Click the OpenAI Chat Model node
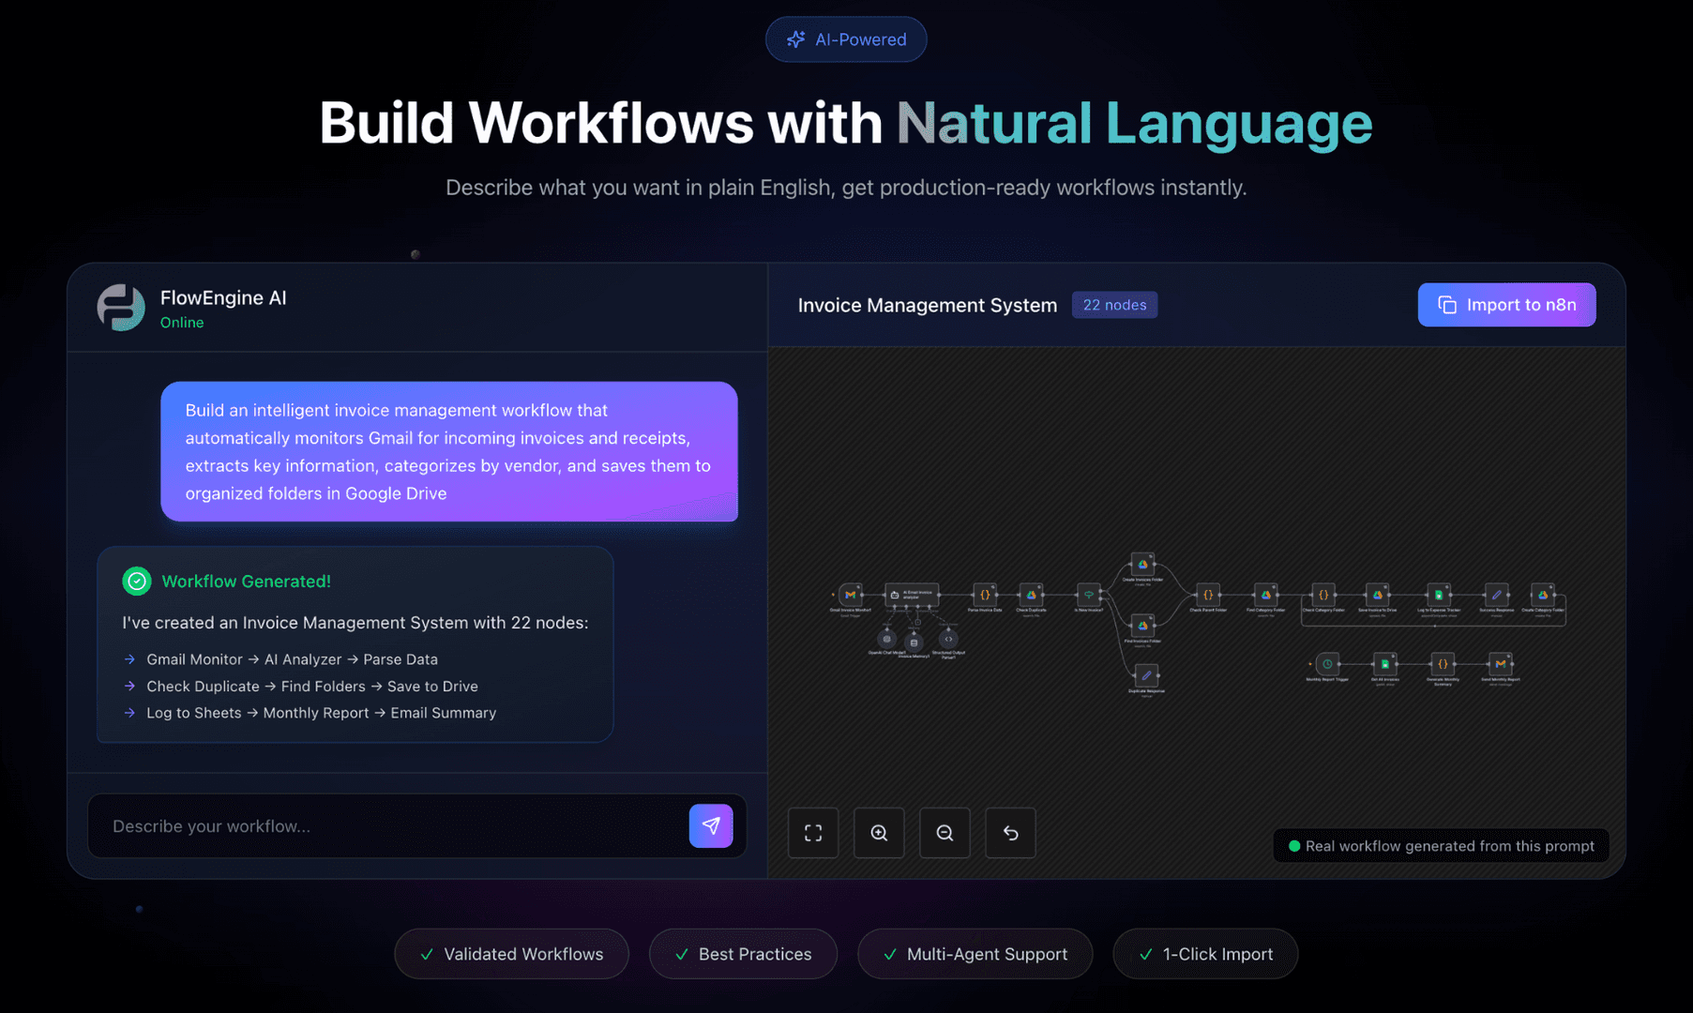The width and height of the screenshot is (1693, 1013). point(887,640)
